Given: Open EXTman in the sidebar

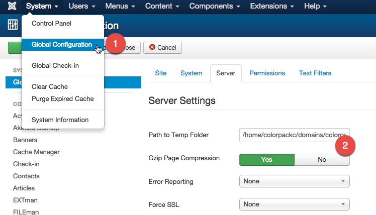Looking at the screenshot, I should pos(25,200).
